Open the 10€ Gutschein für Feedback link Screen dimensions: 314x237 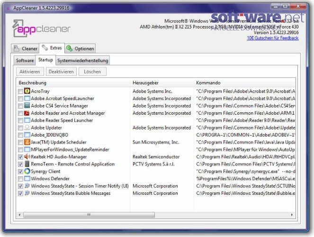(272, 38)
